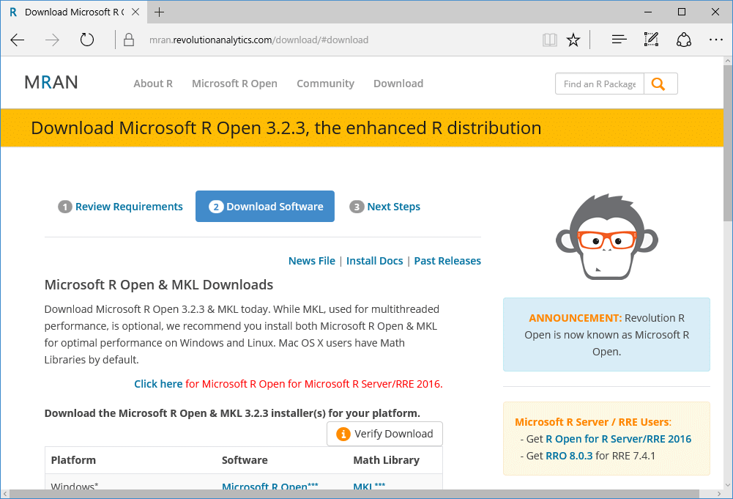Follow the Install Docs link
The height and width of the screenshot is (499, 733).
coord(375,261)
